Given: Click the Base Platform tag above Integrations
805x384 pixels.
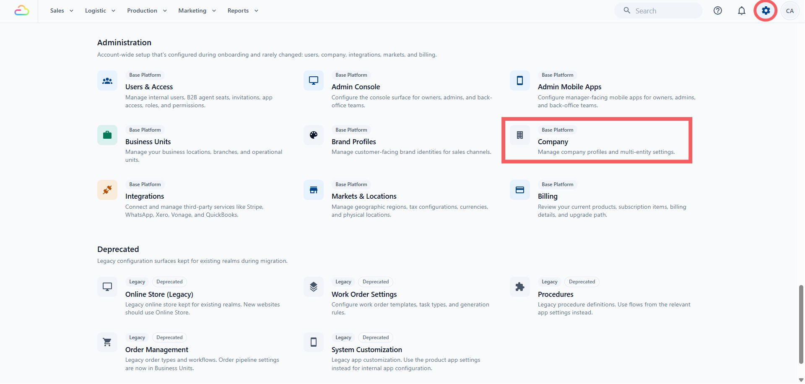Looking at the screenshot, I should [x=145, y=184].
